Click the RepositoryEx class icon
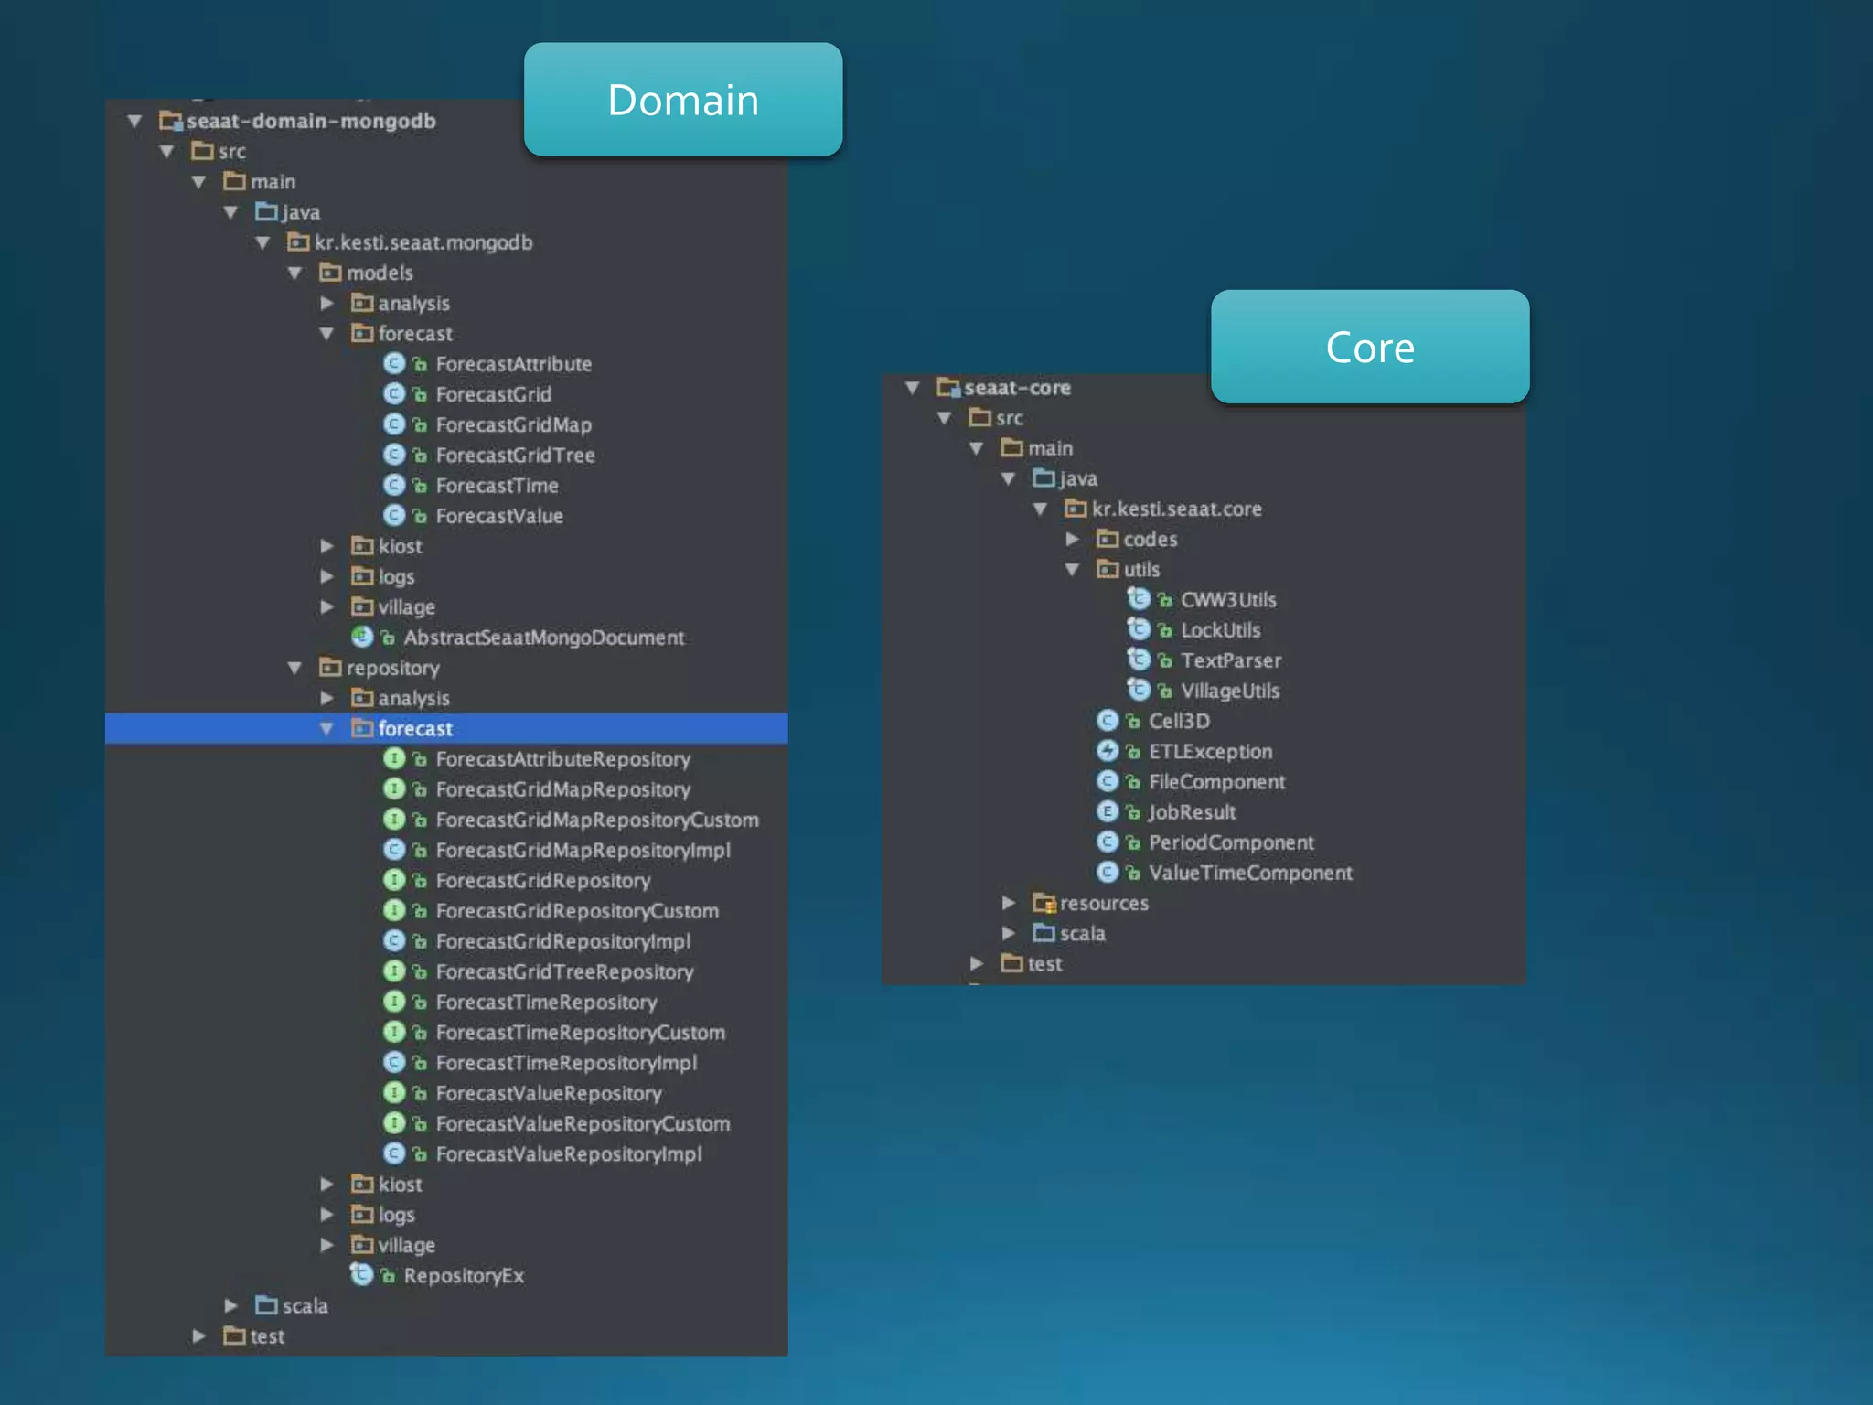This screenshot has width=1873, height=1405. (x=362, y=1275)
